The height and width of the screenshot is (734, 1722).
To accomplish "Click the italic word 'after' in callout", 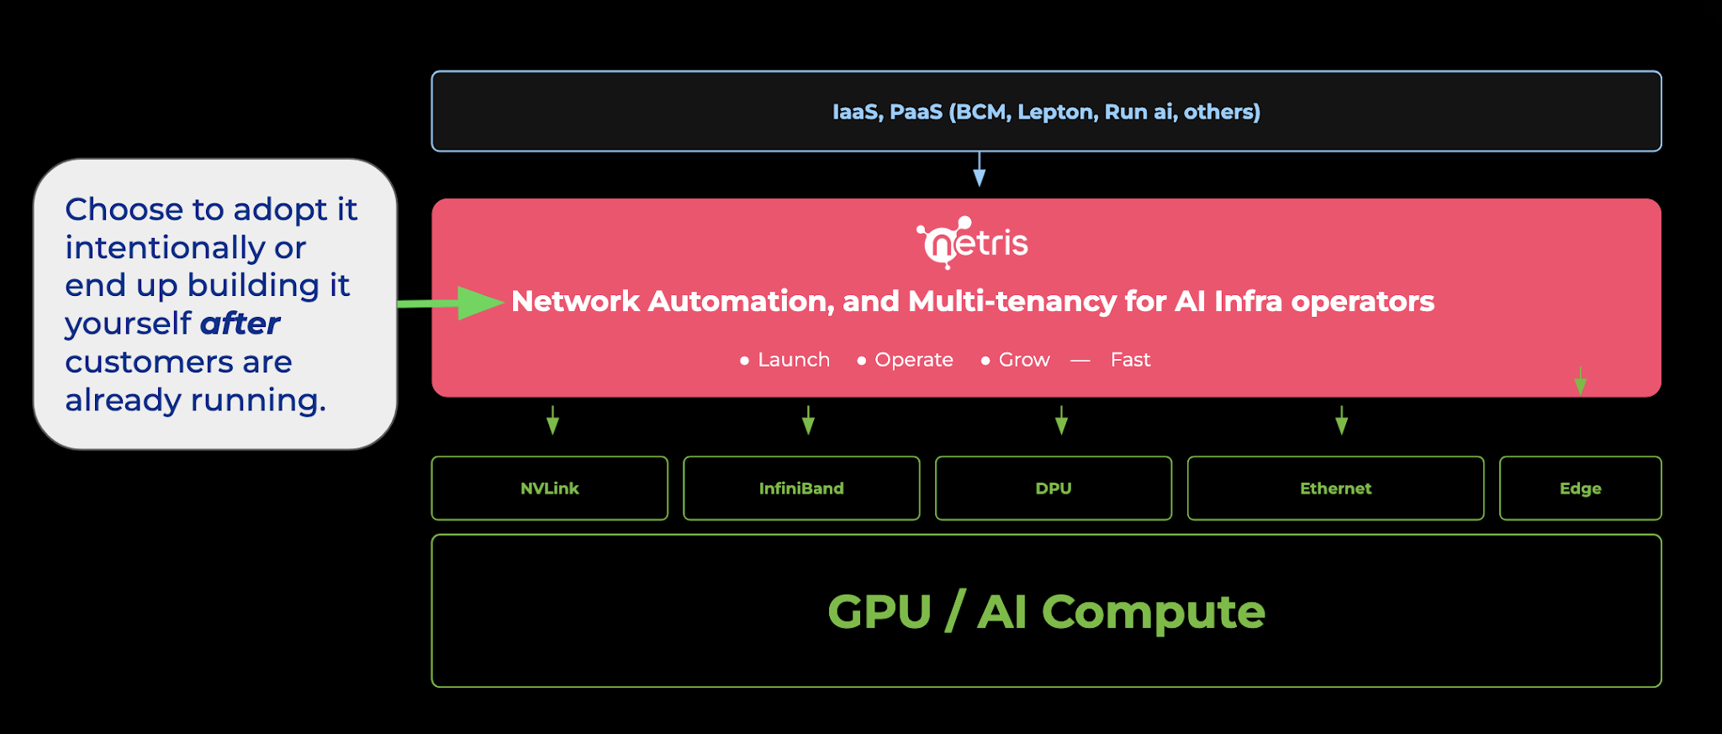I will tap(240, 323).
